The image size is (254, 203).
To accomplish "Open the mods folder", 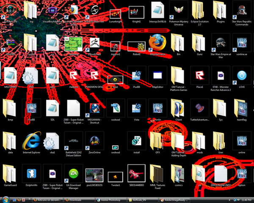I will (x=199, y=141).
